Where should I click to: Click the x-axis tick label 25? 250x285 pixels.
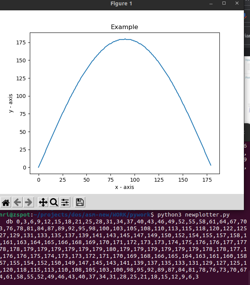pyautogui.click(x=63, y=180)
